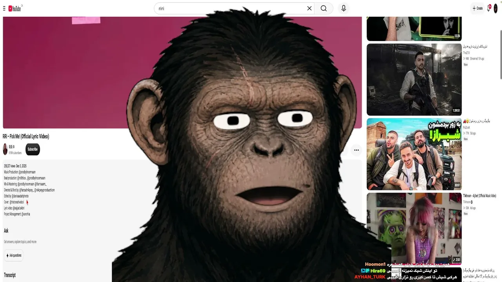Open the @farzadnikpey_ director link
The height and width of the screenshot is (282, 502).
click(x=26, y=190)
